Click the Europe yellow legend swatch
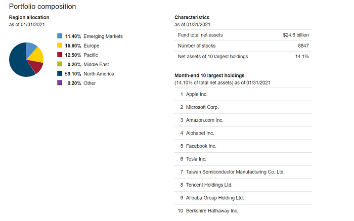 point(60,46)
